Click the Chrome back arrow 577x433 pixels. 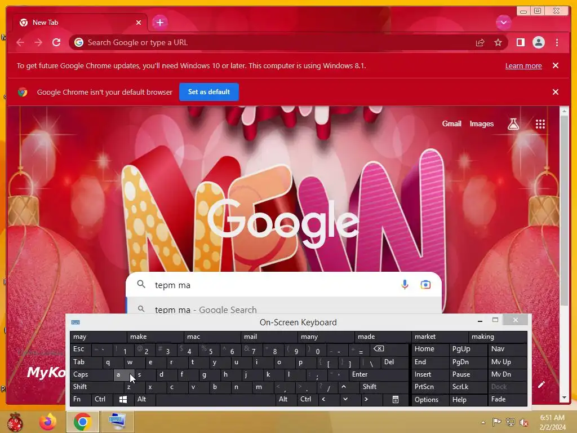20,42
